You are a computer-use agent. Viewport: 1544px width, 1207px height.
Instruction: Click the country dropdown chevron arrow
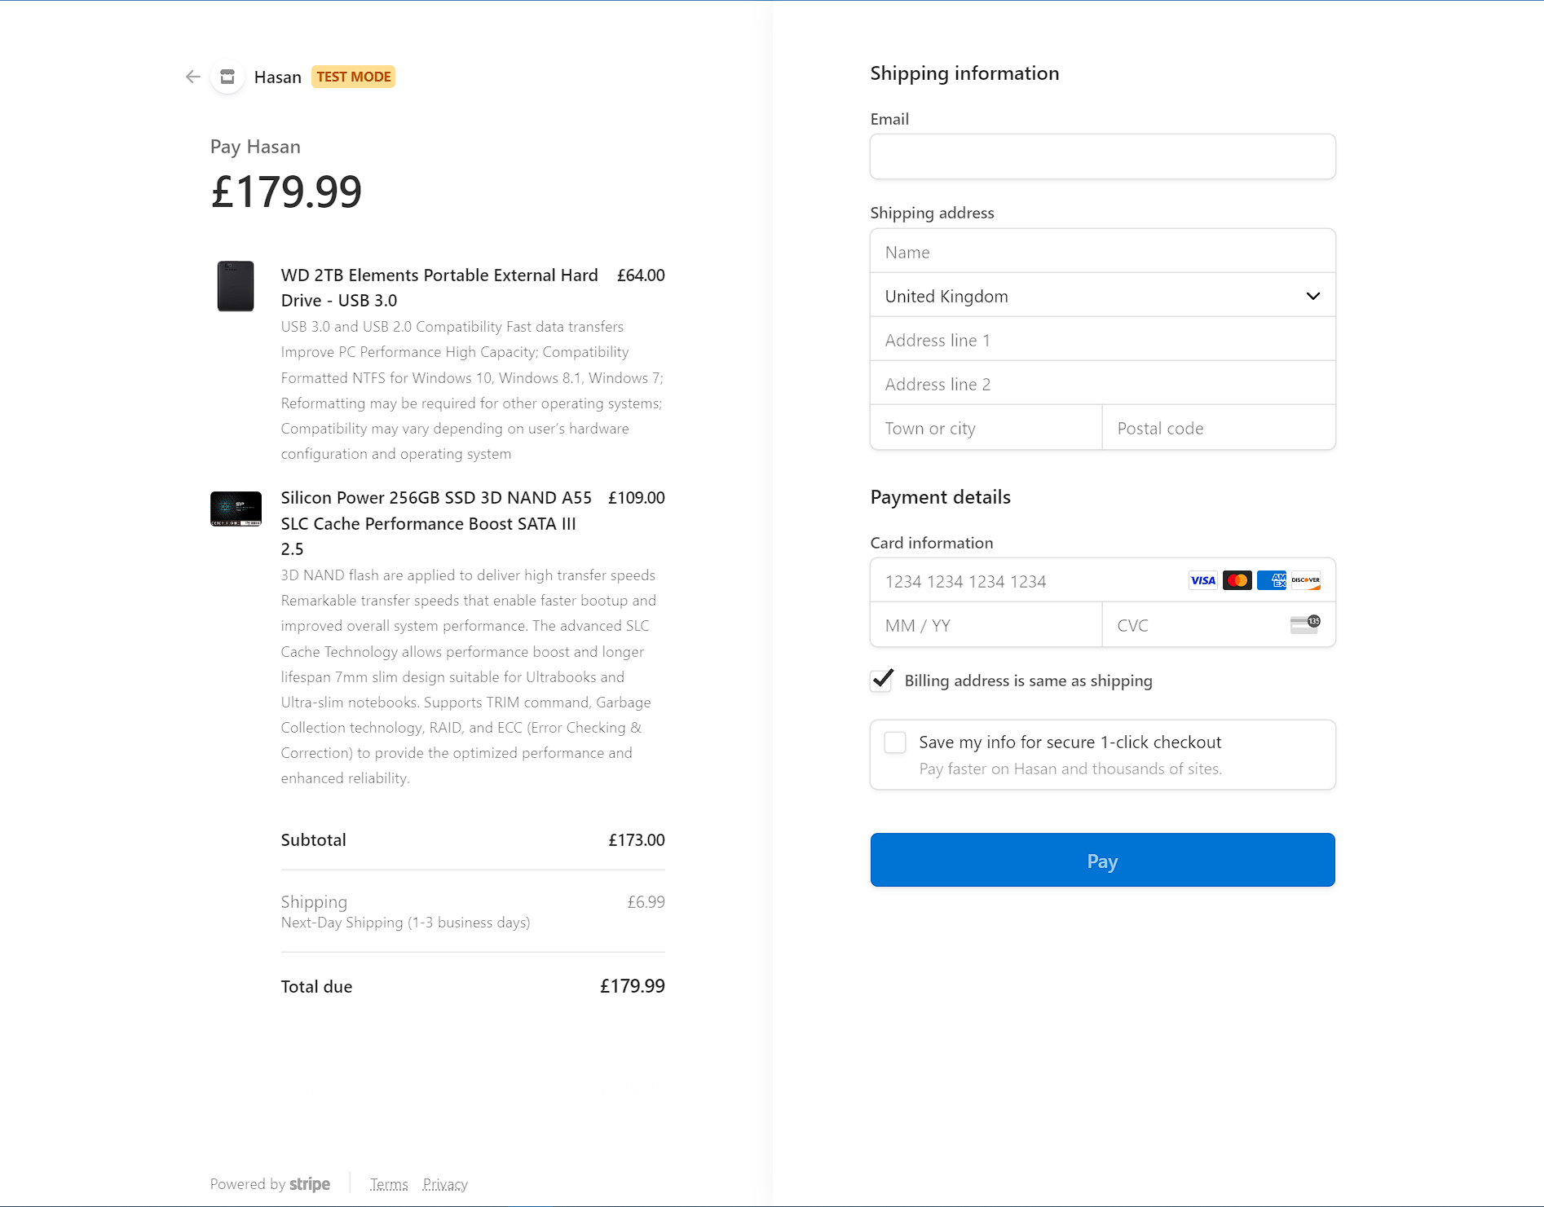click(1312, 297)
